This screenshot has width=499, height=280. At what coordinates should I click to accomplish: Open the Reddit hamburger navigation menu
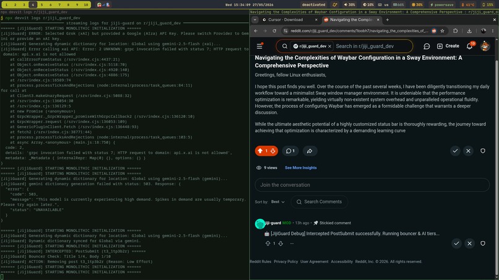(259, 46)
